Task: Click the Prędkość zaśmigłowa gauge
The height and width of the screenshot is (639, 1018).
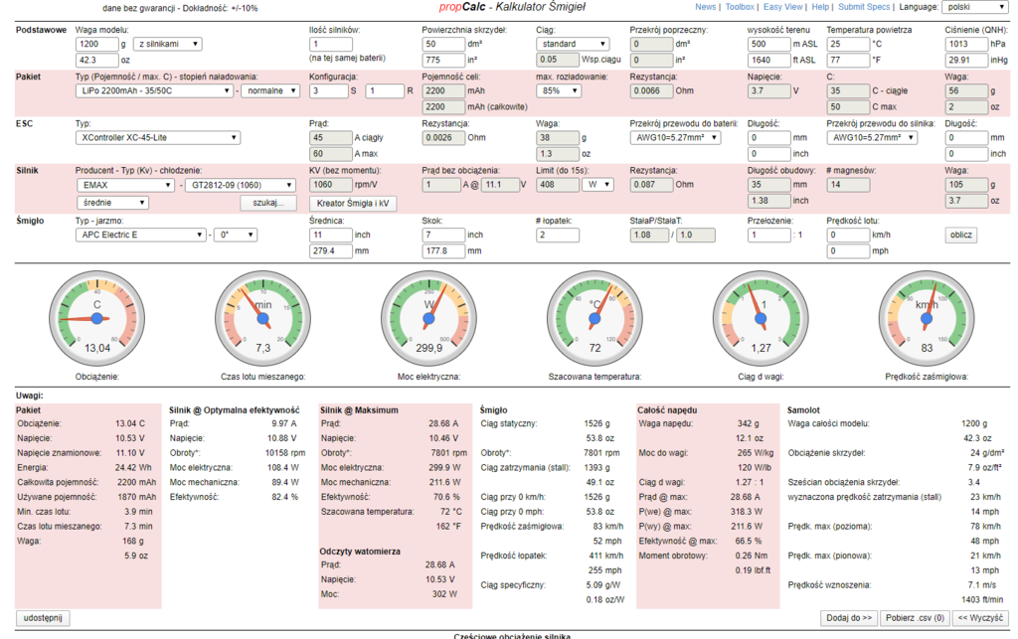Action: pyautogui.click(x=927, y=317)
